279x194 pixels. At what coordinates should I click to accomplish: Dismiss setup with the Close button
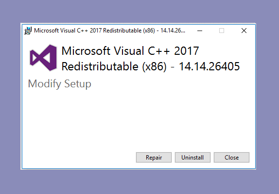[x=231, y=157]
